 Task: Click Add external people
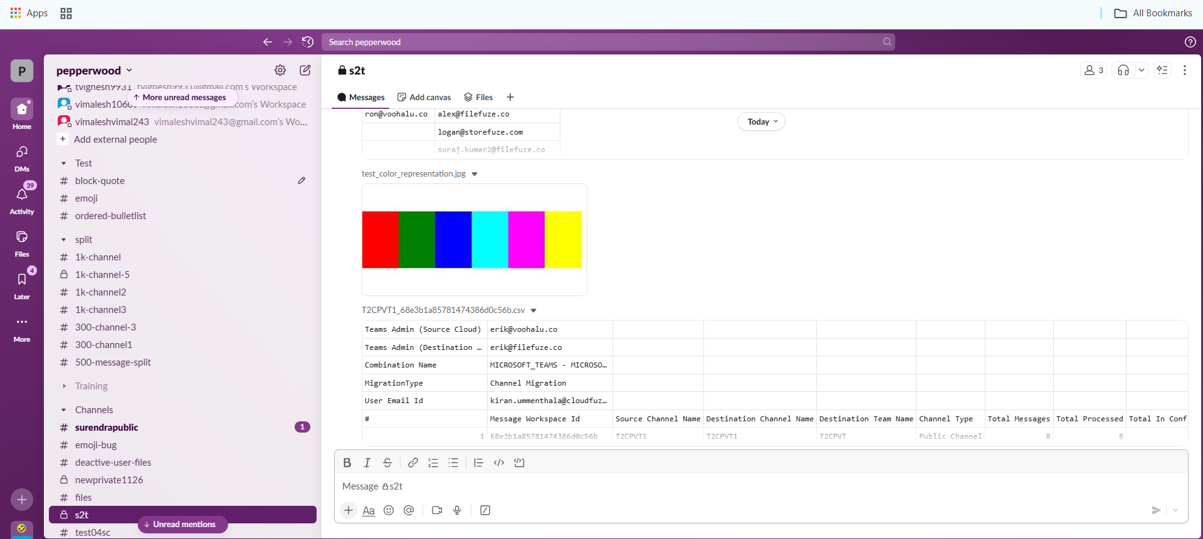click(x=115, y=140)
